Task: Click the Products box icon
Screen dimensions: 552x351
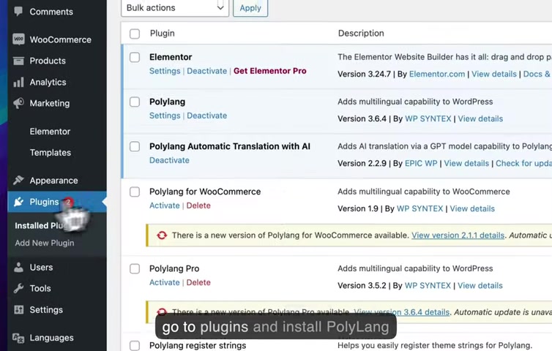Action: 18,61
